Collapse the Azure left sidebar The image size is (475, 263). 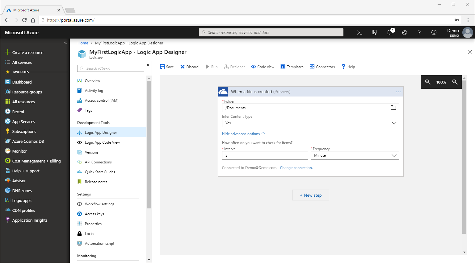tap(65, 43)
